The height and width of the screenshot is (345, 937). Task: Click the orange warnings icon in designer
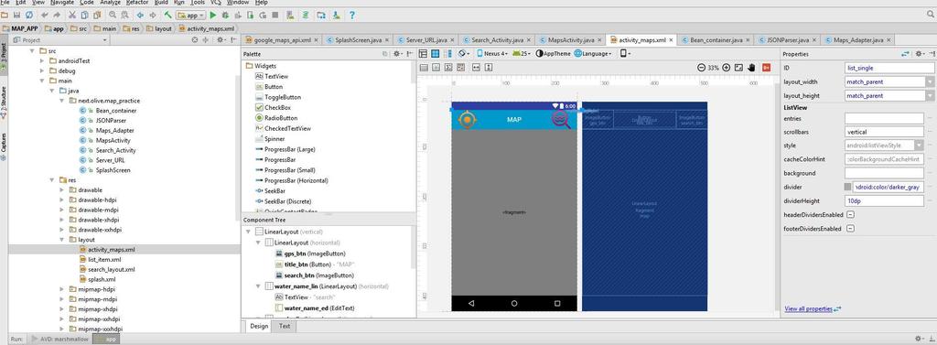(x=767, y=68)
